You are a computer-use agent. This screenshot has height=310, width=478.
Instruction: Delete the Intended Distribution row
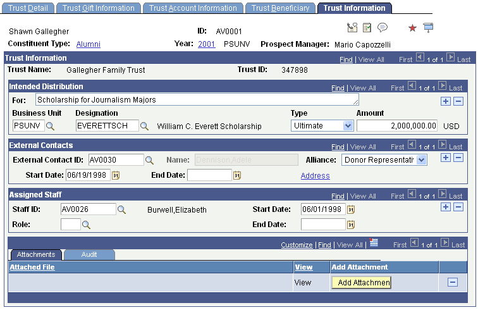point(458,101)
